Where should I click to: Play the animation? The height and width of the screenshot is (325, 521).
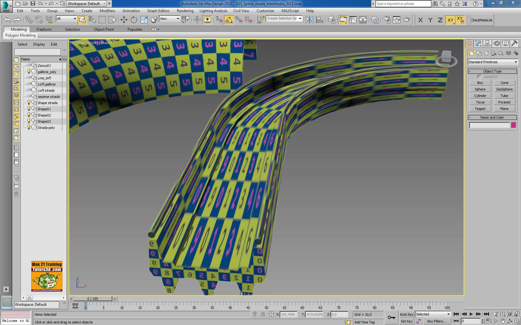coord(471,314)
